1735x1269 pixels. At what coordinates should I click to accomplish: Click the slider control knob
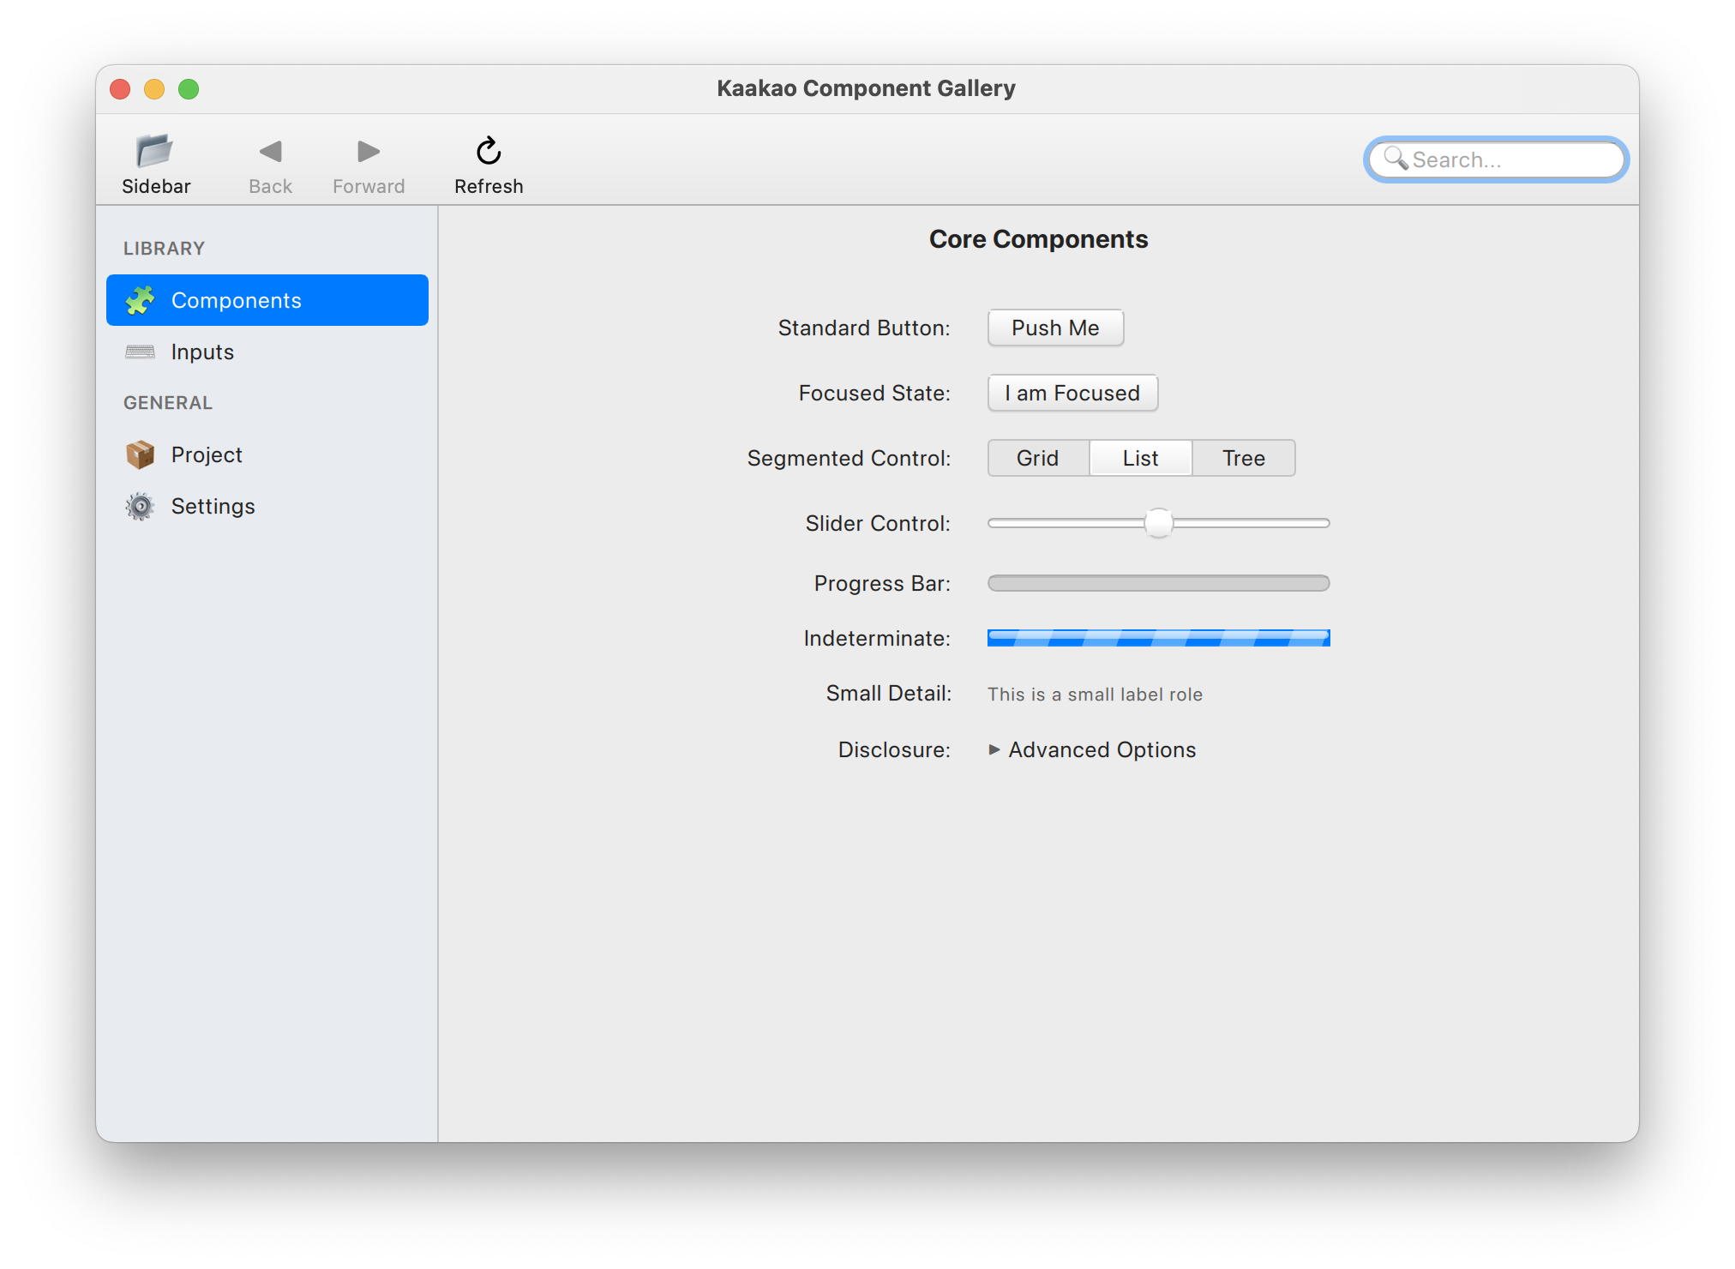click(1158, 523)
